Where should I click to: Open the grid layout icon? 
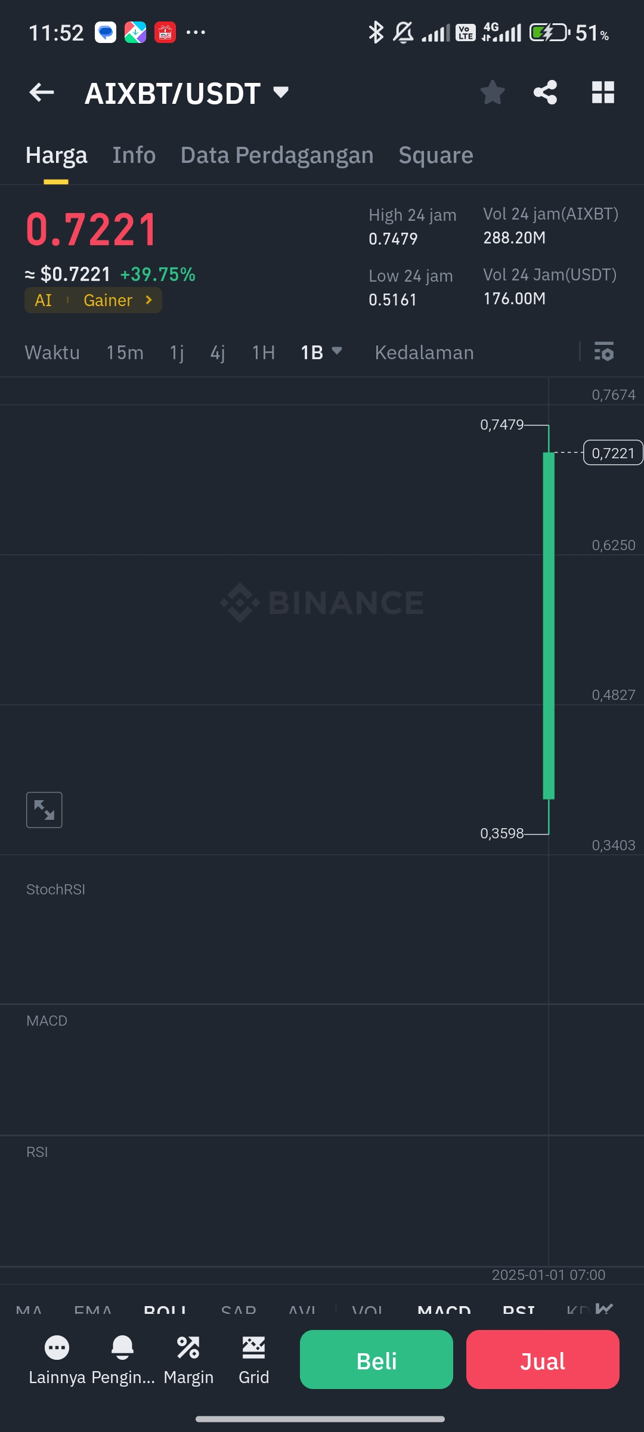603,92
